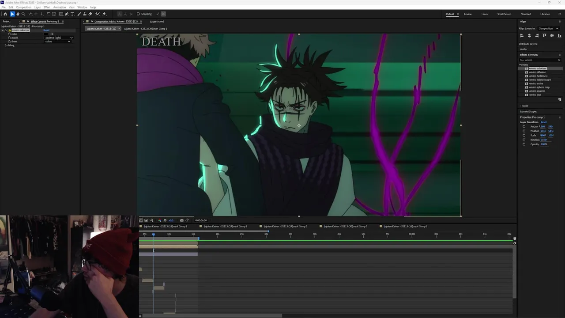565x318 pixels.
Task: Open the mode dropdown (additive light)
Action: point(59,38)
